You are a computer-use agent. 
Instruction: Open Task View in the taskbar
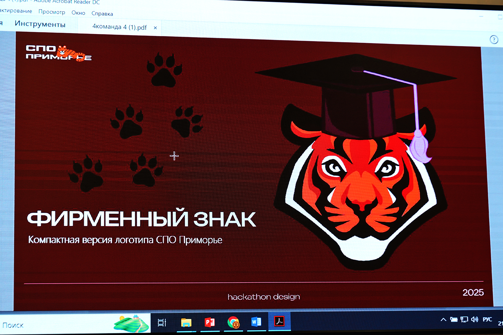[x=162, y=323]
